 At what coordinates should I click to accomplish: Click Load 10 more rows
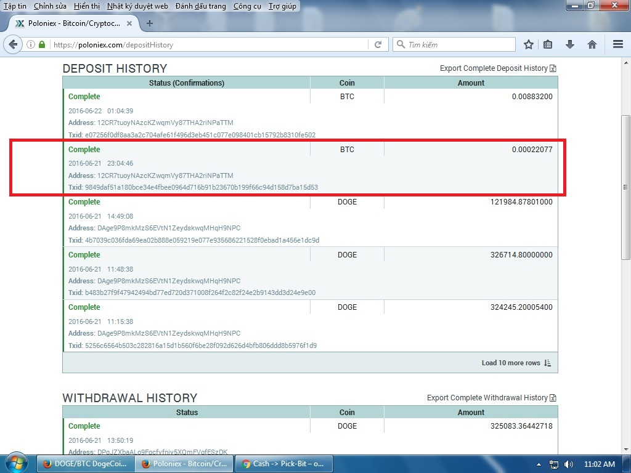click(511, 363)
